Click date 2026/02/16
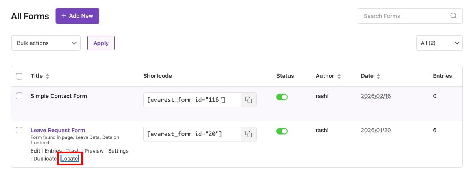471x174 pixels. click(x=376, y=96)
